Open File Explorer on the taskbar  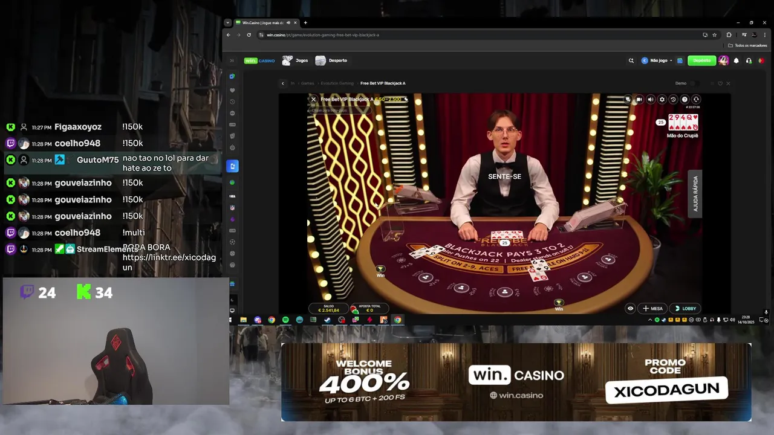click(243, 320)
